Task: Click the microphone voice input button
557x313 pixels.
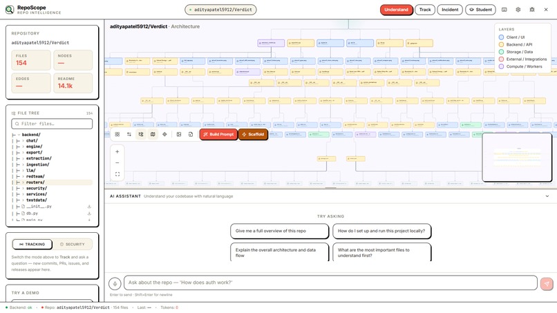Action: click(115, 283)
